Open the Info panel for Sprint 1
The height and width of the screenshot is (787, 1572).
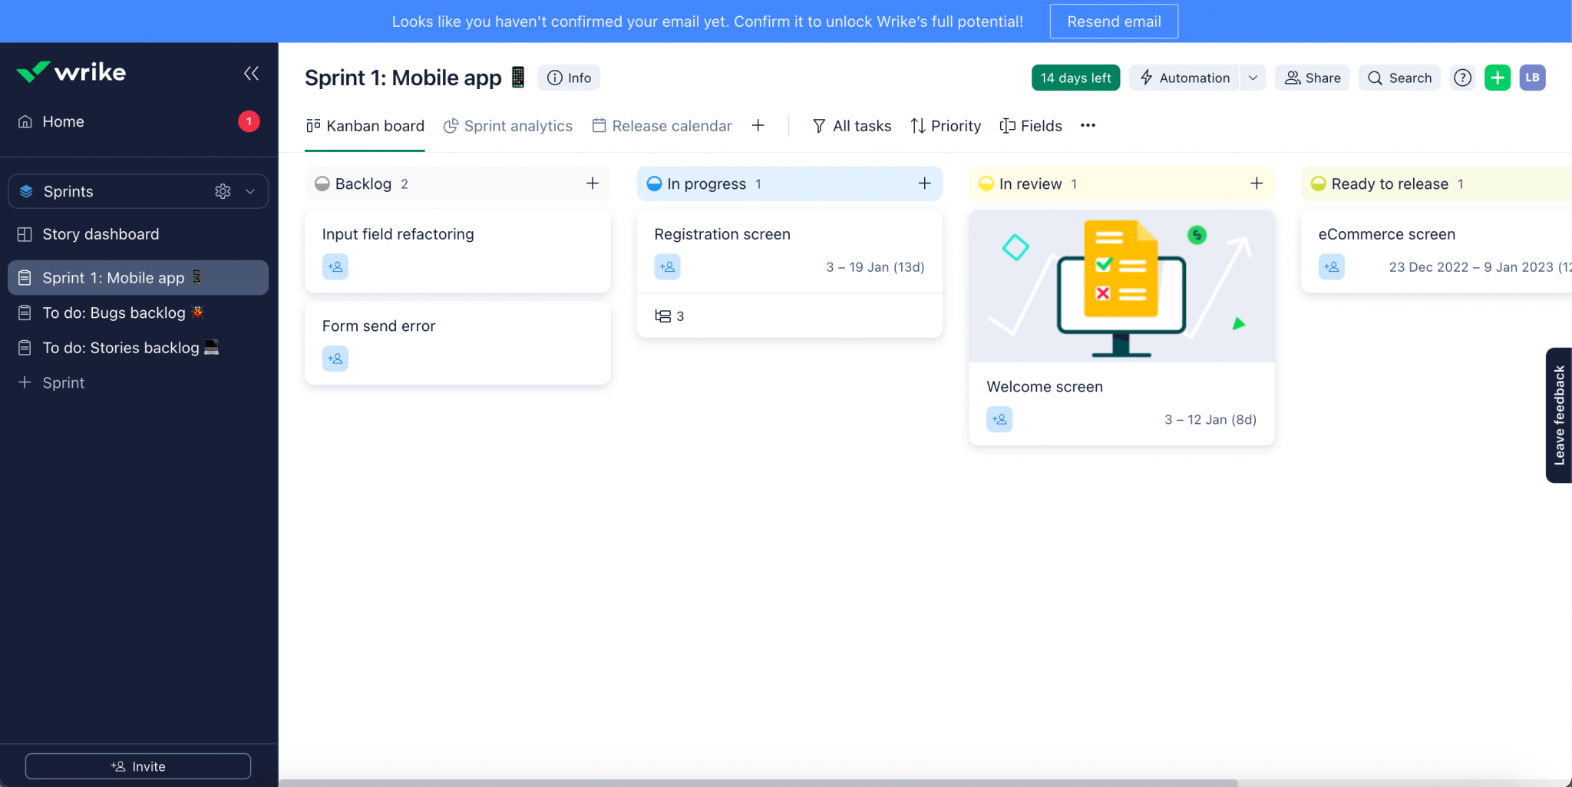click(568, 78)
